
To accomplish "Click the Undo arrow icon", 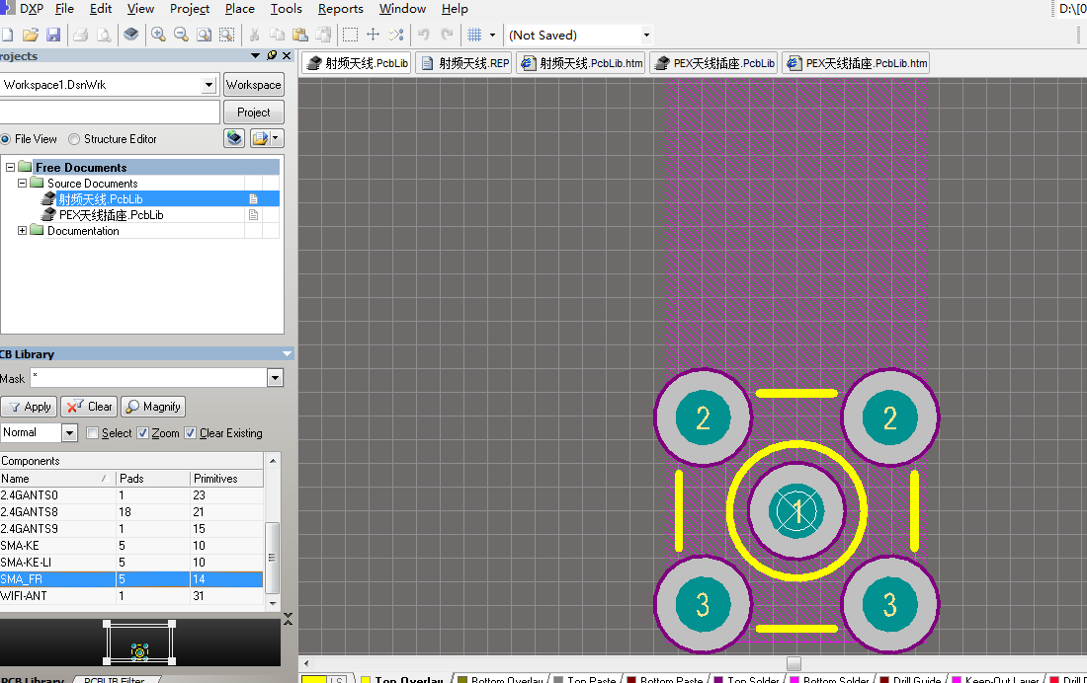I will [x=424, y=35].
